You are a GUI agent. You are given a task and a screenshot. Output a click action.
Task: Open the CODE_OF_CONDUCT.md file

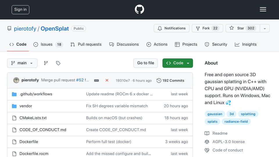pos(43,130)
